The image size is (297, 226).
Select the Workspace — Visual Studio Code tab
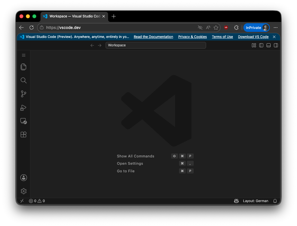point(74,17)
